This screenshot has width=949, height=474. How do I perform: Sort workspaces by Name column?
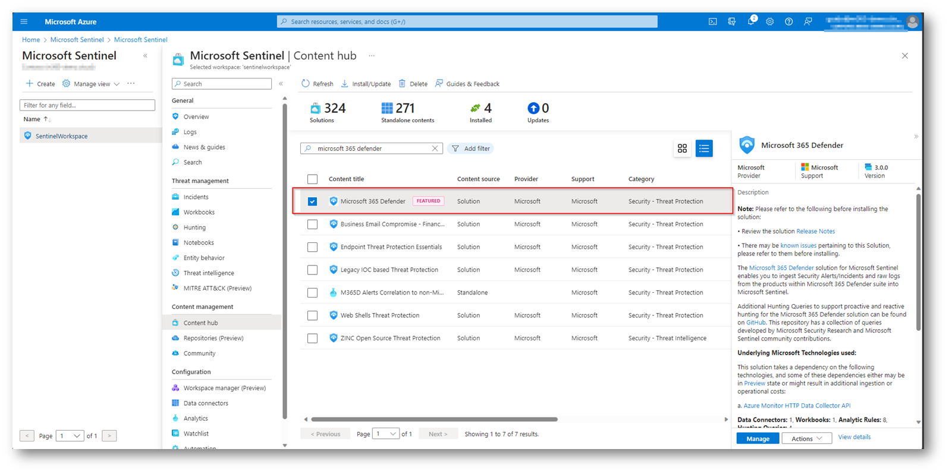click(x=37, y=119)
